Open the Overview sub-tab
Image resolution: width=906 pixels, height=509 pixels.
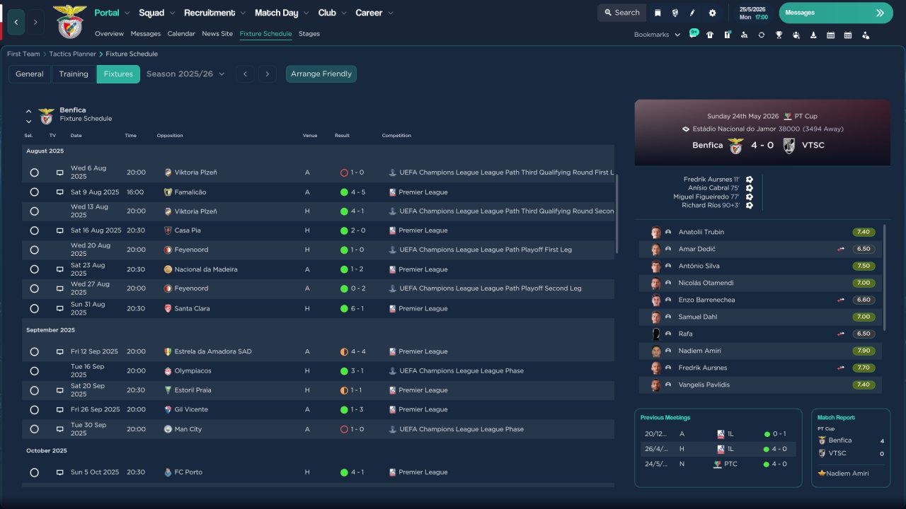point(109,34)
